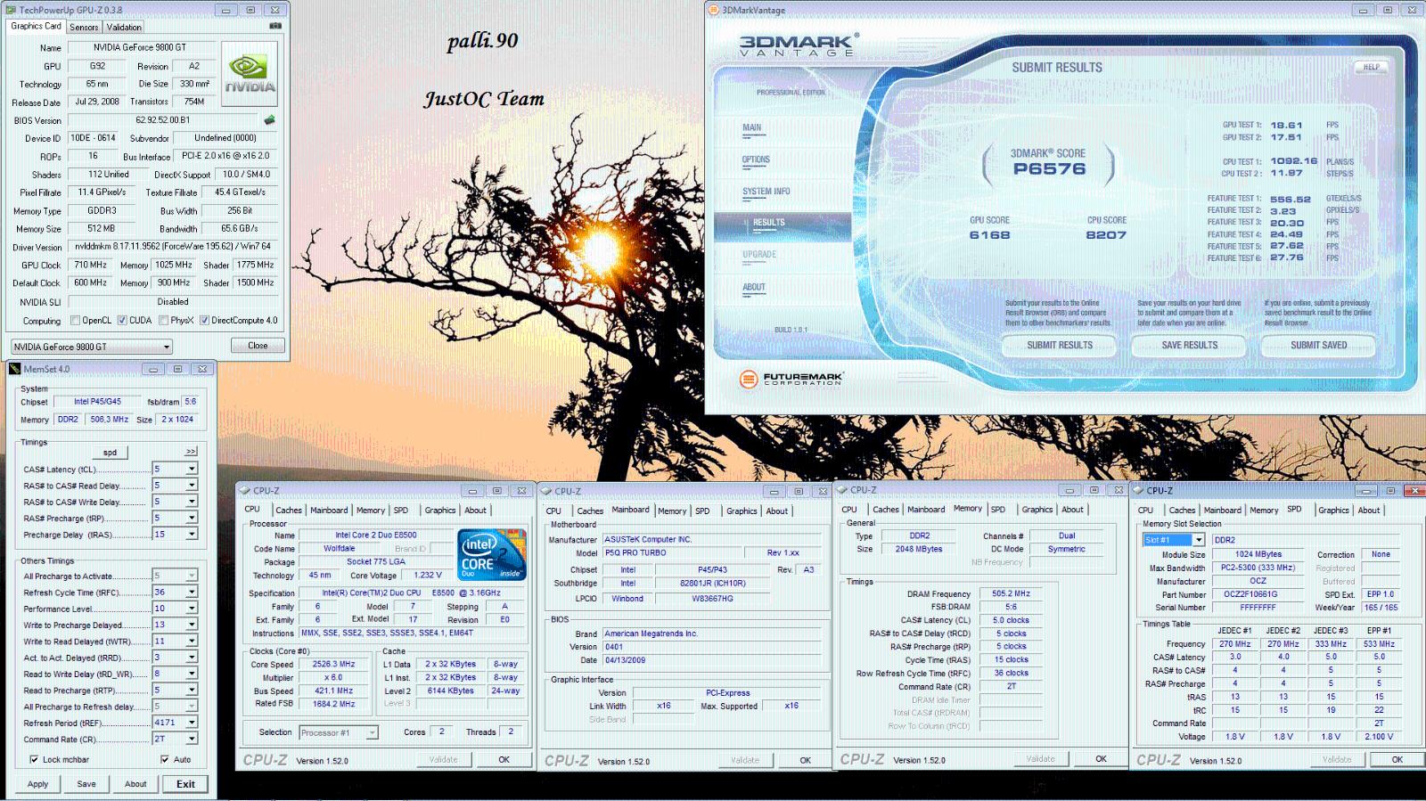The width and height of the screenshot is (1426, 801).
Task: Click the HELP button in 3DMark Vantage
Action: pyautogui.click(x=1372, y=67)
